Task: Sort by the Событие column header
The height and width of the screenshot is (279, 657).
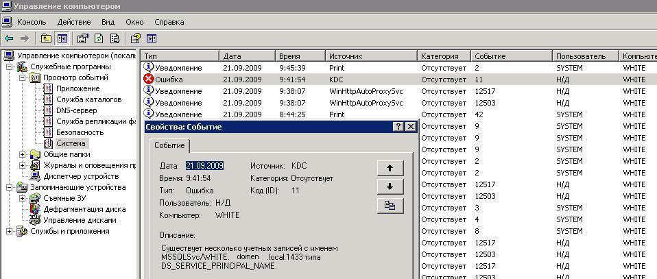Action: click(512, 56)
